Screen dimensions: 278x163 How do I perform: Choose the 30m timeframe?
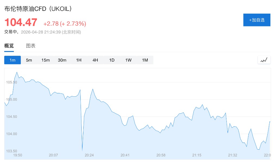[x=62, y=60]
